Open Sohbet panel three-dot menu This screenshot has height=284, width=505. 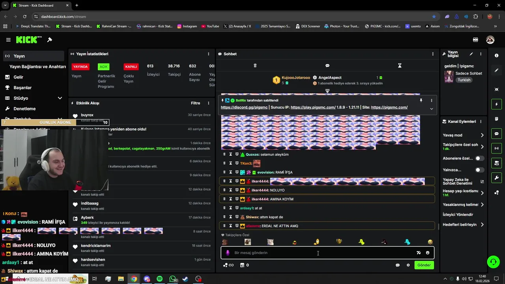[432, 54]
